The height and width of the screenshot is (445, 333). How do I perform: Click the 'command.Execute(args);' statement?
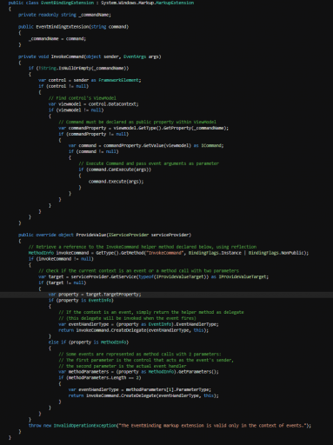pos(116,182)
